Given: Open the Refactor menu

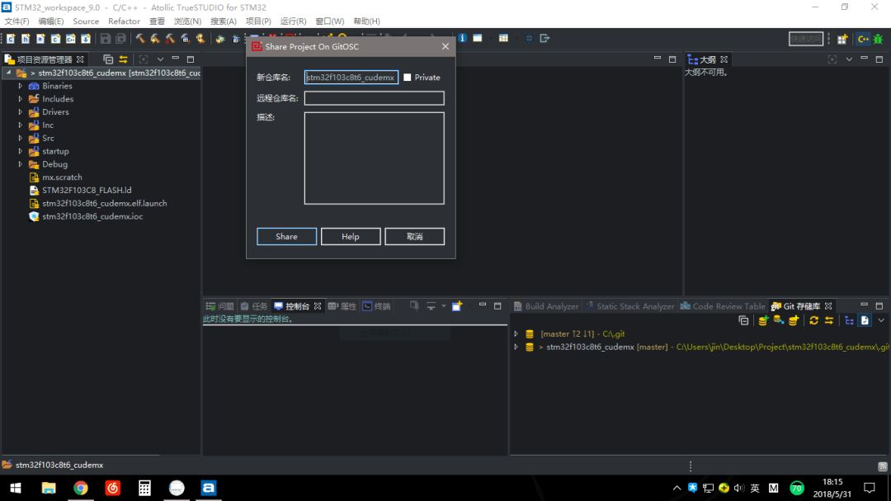Looking at the screenshot, I should pyautogui.click(x=124, y=21).
